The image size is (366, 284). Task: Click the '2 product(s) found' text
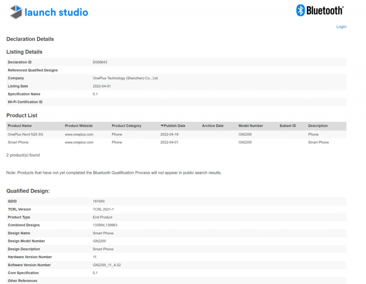pyautogui.click(x=23, y=155)
